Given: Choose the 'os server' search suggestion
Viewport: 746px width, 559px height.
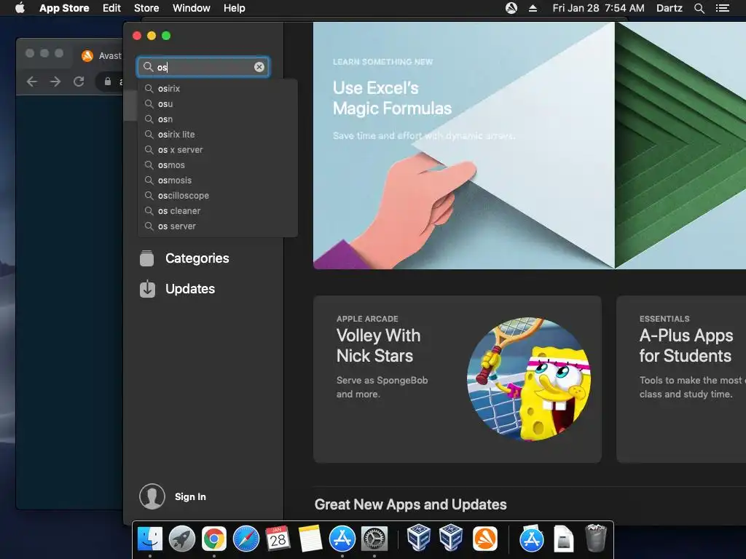Looking at the screenshot, I should tap(217, 226).
